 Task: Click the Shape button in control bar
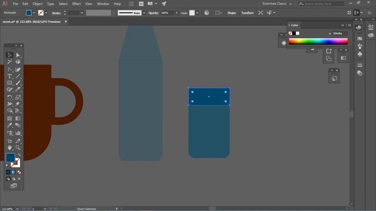pyautogui.click(x=231, y=13)
